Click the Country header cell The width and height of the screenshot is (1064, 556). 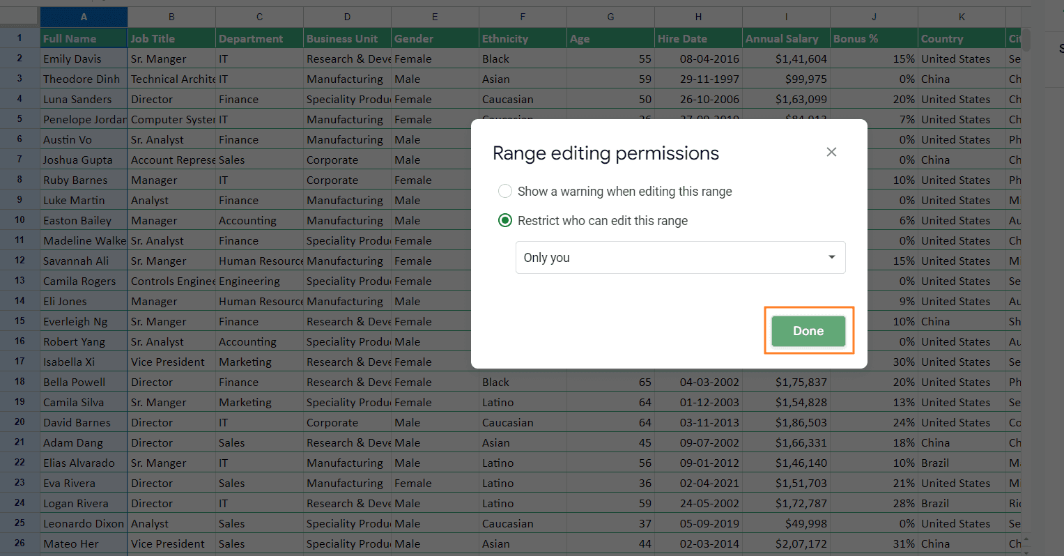click(x=962, y=38)
